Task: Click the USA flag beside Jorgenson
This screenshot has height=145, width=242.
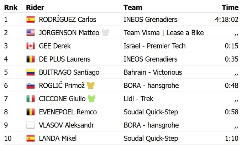Action: [31, 33]
